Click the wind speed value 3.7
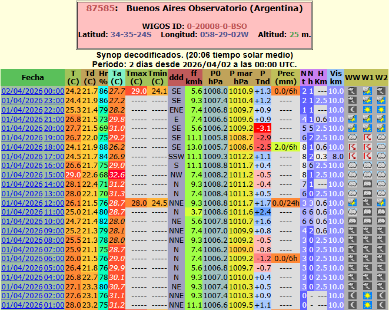The image size is (389, 310). (194, 212)
